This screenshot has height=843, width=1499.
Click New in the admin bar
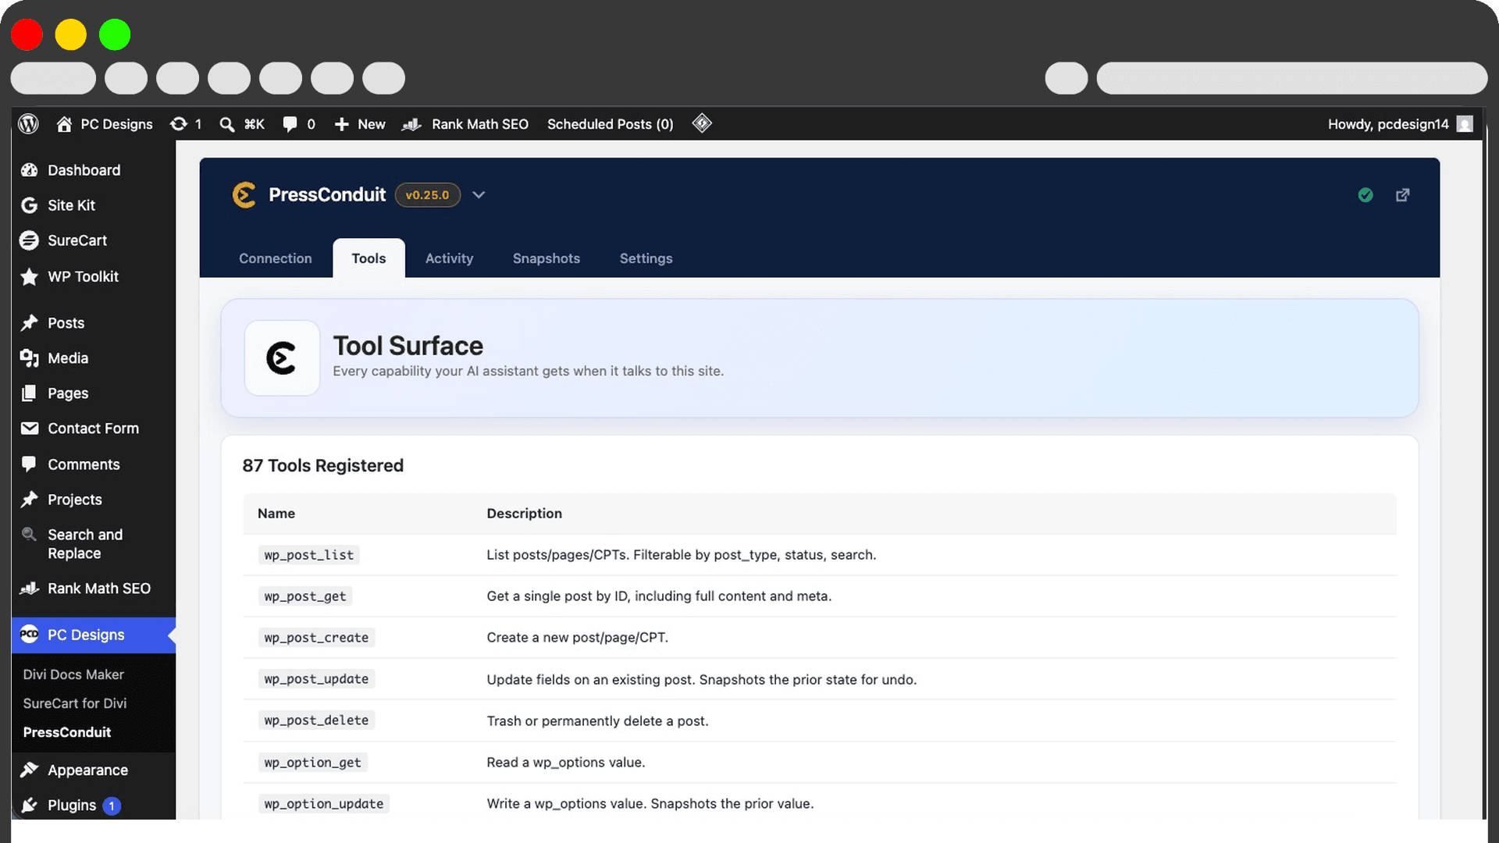(360, 124)
